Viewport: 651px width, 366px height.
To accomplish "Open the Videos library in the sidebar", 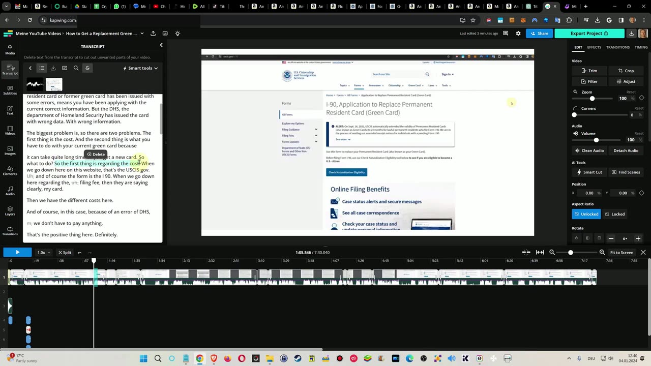I will point(10,130).
